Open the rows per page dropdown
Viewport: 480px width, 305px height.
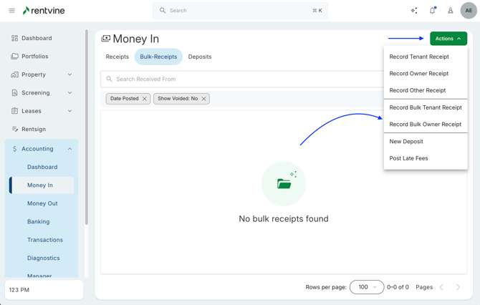coord(367,287)
